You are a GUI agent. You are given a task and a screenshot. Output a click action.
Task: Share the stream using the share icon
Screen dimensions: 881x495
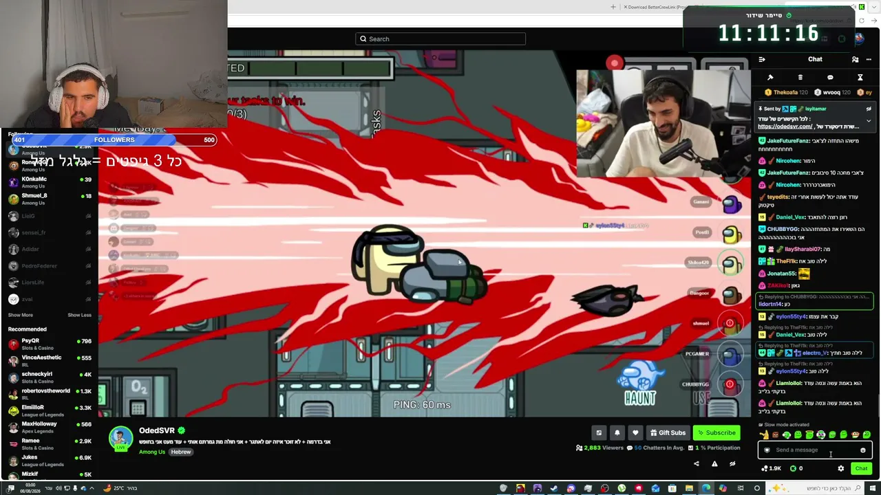coord(696,464)
